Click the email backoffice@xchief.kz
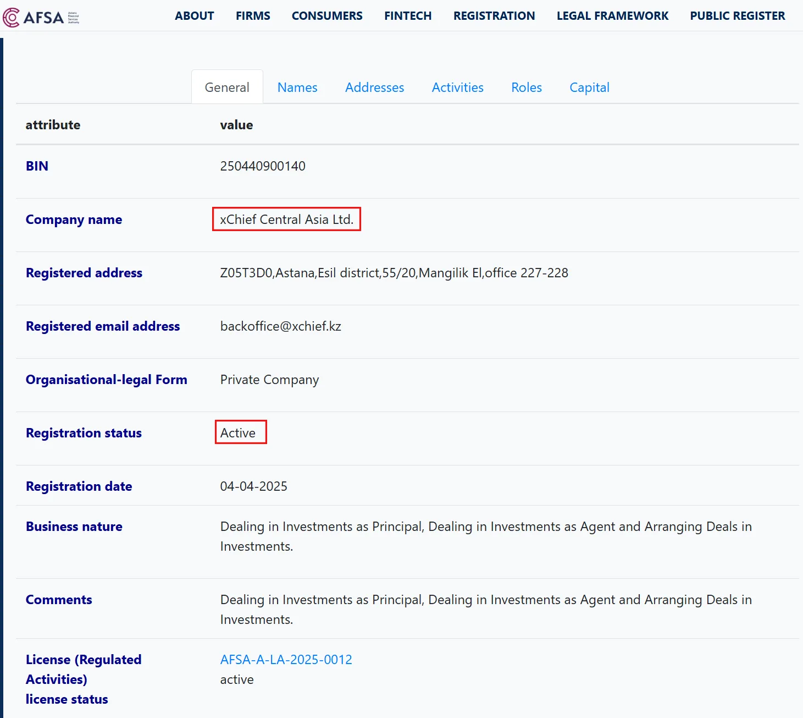 (281, 326)
